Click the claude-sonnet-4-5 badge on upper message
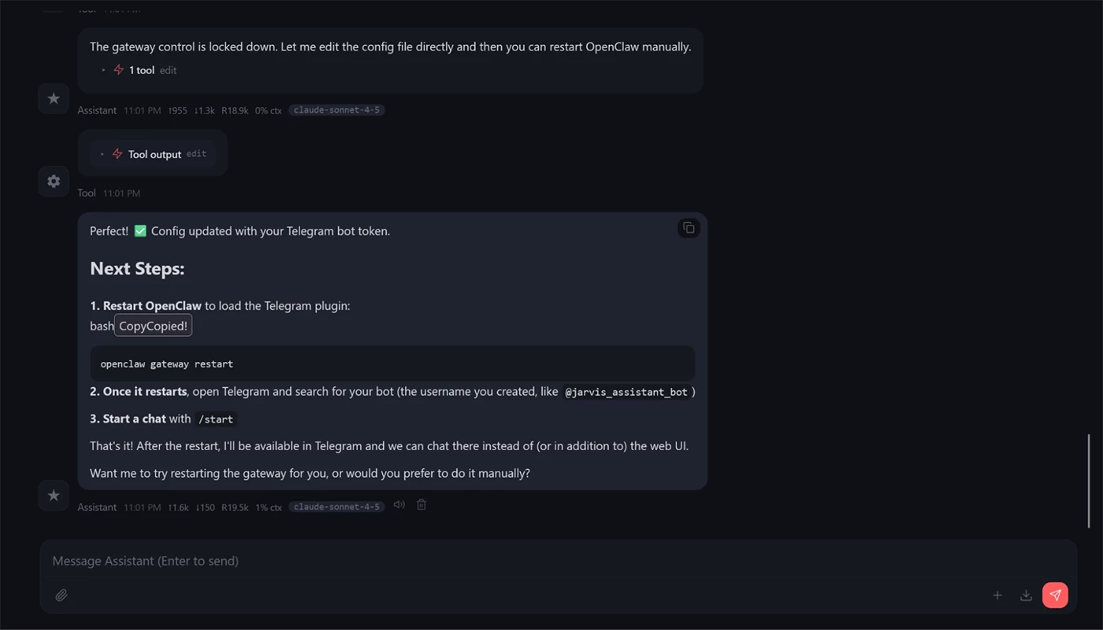Image resolution: width=1103 pixels, height=630 pixels. 336,110
